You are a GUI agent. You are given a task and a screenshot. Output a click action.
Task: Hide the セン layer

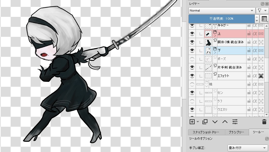[x=192, y=92]
